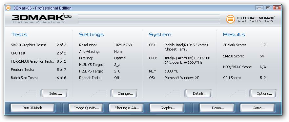
Task: Open the Image Quality... tool
Action: pos(86,108)
